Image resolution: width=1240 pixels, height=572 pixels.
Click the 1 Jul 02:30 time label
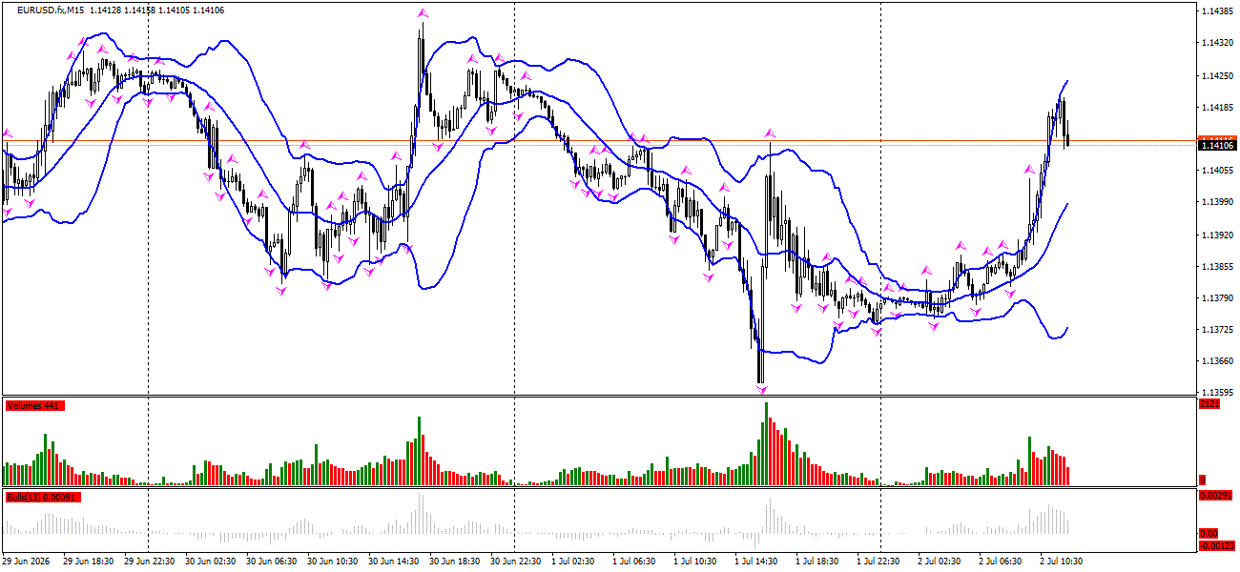coord(574,562)
